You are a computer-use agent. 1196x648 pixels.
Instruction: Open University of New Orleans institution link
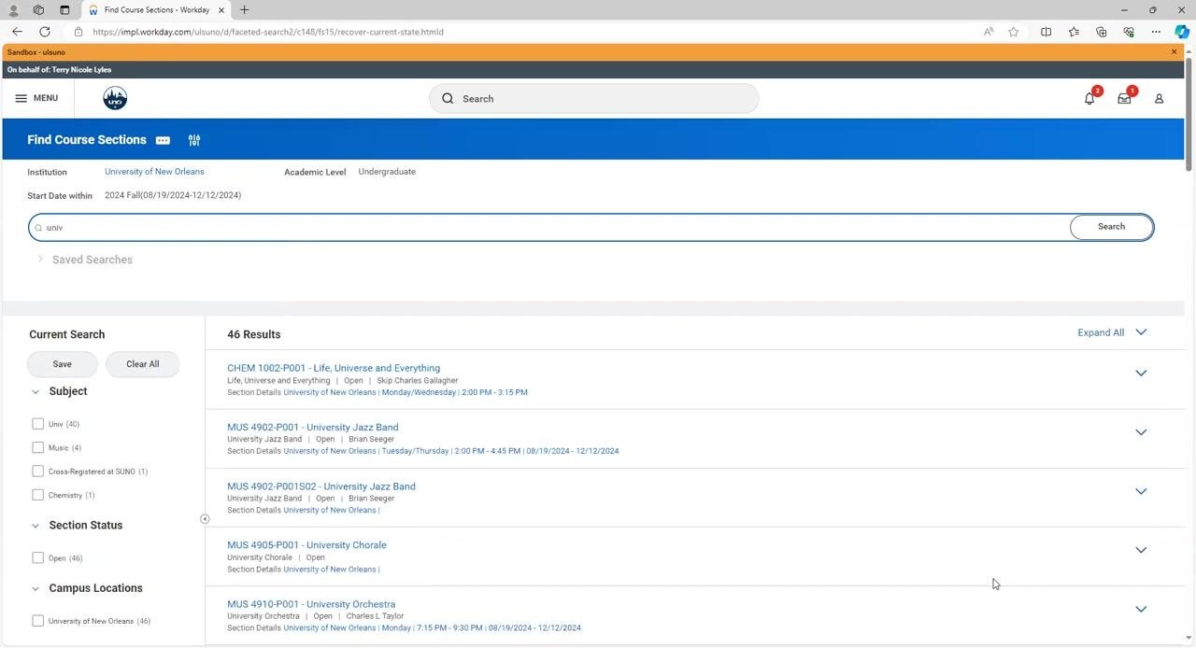click(x=154, y=172)
